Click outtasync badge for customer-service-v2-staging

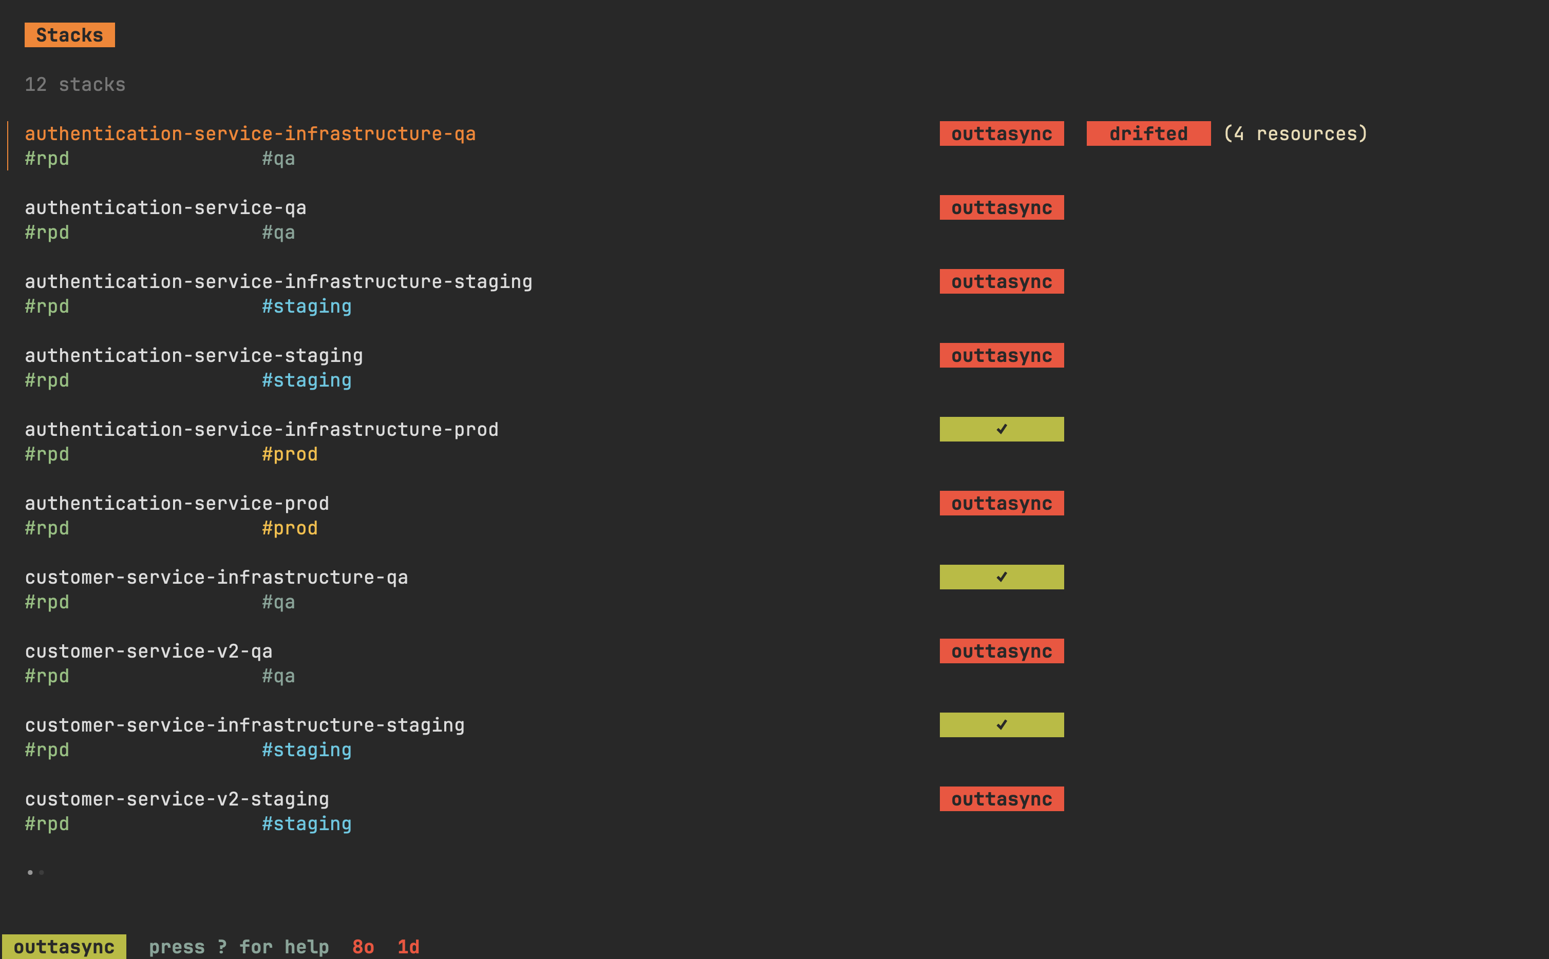click(1001, 799)
